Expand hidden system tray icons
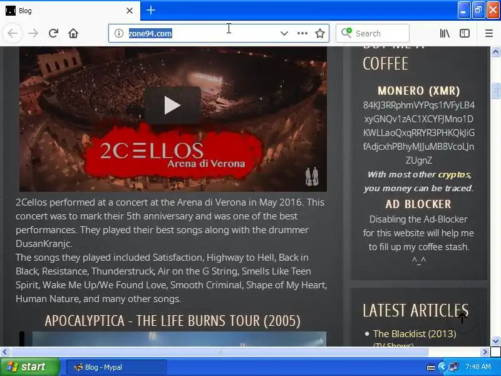 click(443, 367)
